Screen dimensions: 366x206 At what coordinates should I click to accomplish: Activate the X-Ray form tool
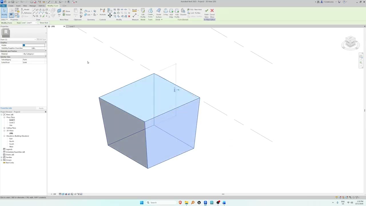[166, 12]
